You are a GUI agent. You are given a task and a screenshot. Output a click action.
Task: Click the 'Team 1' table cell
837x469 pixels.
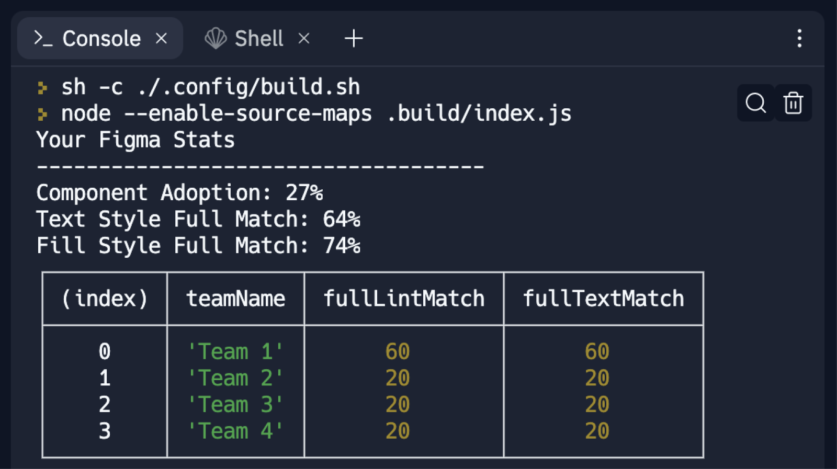point(235,352)
